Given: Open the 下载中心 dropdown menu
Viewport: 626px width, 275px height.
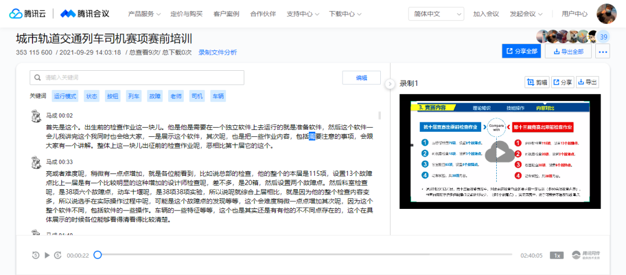Looking at the screenshot, I should pos(345,13).
